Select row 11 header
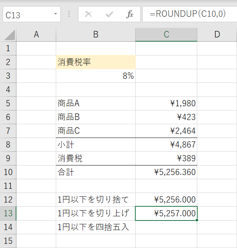Screen dimensions: 237x248 pyautogui.click(x=8, y=186)
